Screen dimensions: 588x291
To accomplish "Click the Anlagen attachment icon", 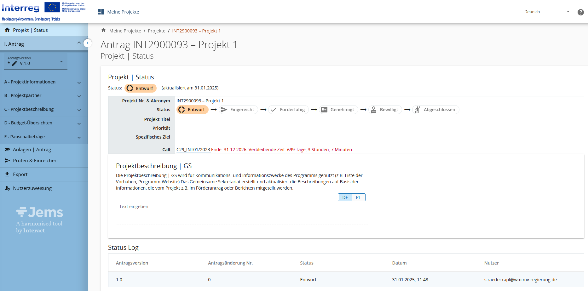I will pyautogui.click(x=7, y=150).
